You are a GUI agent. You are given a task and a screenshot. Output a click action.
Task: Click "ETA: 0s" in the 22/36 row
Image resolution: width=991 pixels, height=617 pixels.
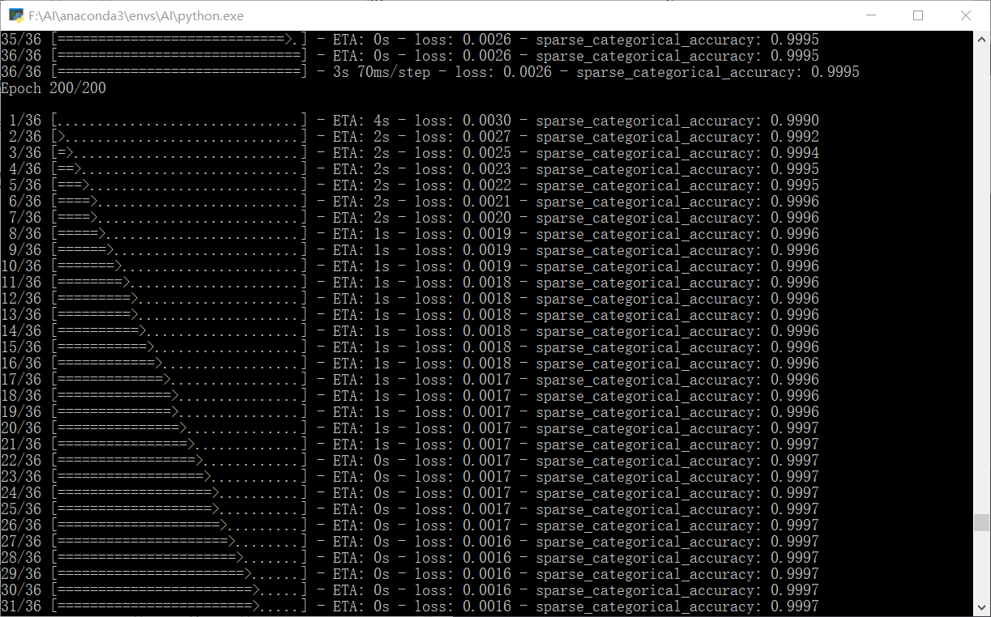tap(361, 461)
